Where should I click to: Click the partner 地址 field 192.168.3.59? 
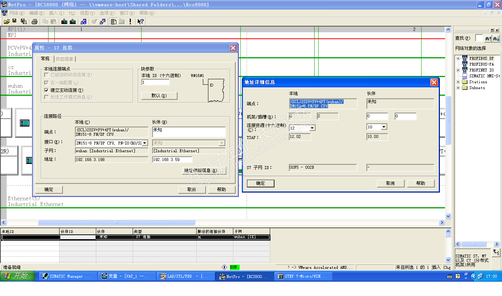pos(172,160)
